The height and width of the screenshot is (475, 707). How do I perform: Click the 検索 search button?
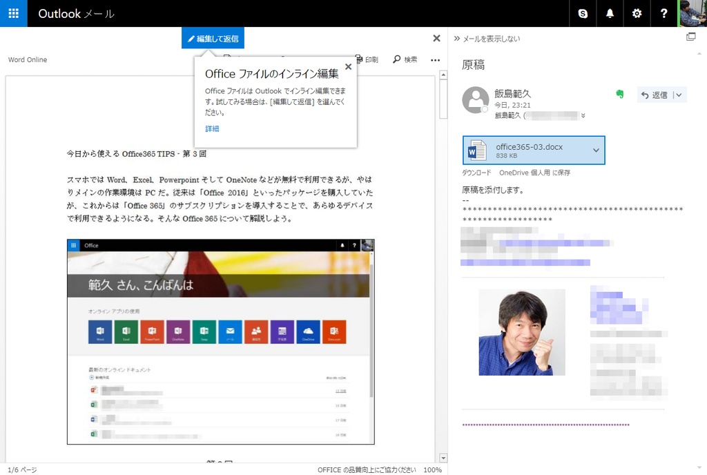pos(405,59)
